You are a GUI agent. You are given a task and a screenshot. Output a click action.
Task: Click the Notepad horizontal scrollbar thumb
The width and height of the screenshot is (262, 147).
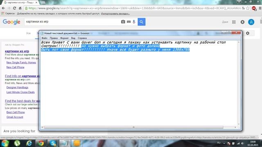133,127
